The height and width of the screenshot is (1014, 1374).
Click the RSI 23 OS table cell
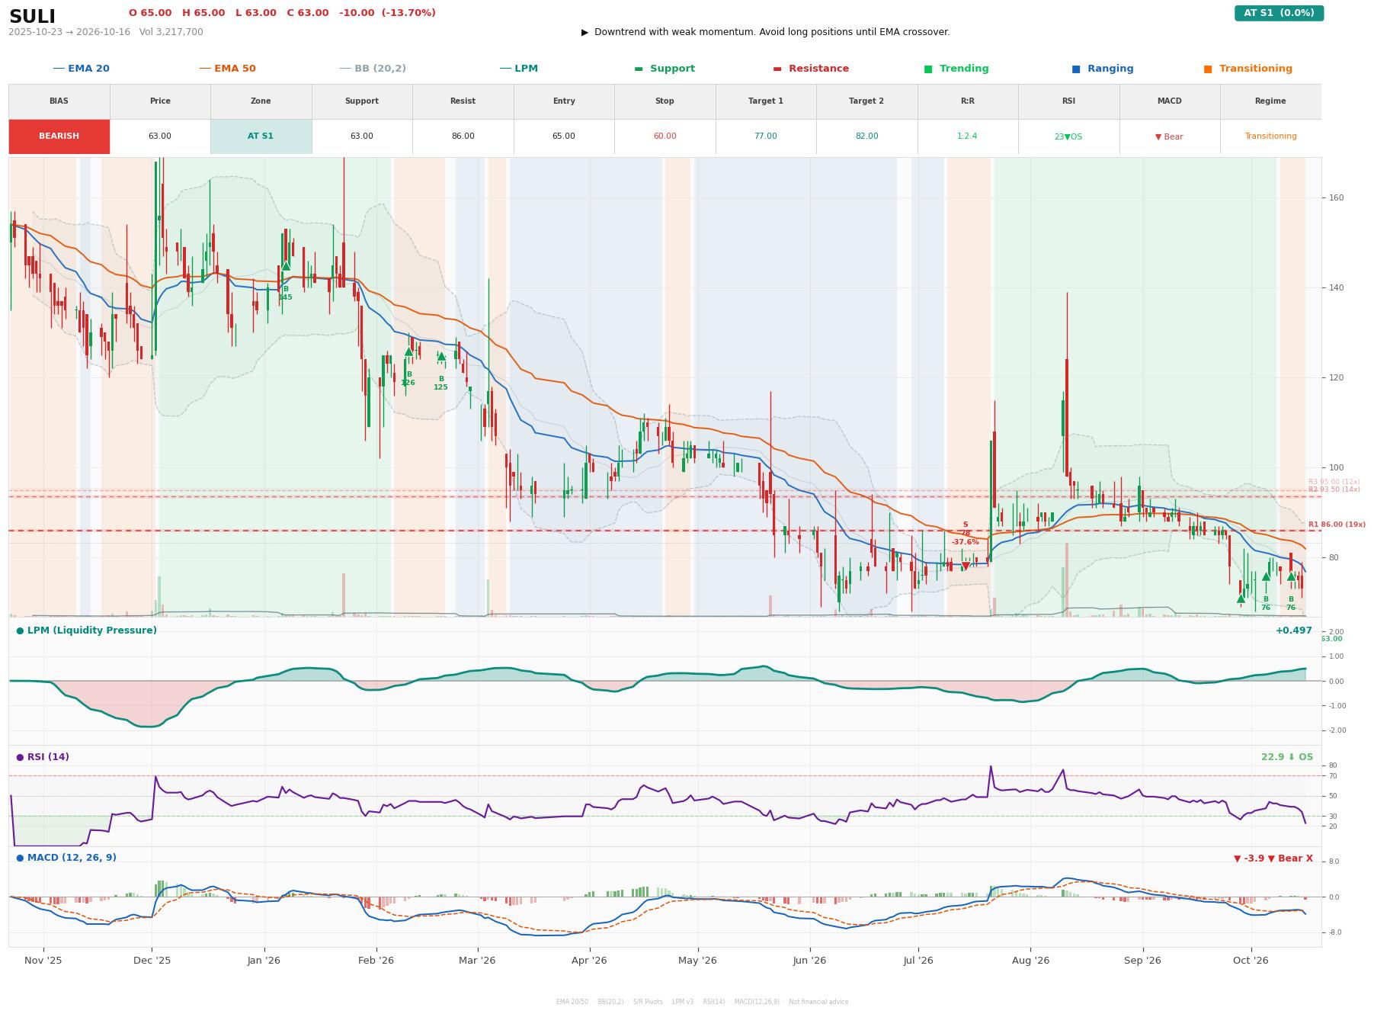click(1068, 136)
